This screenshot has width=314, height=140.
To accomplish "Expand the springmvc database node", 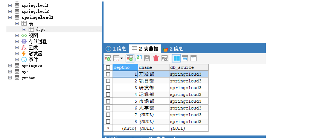I will point(10,66).
